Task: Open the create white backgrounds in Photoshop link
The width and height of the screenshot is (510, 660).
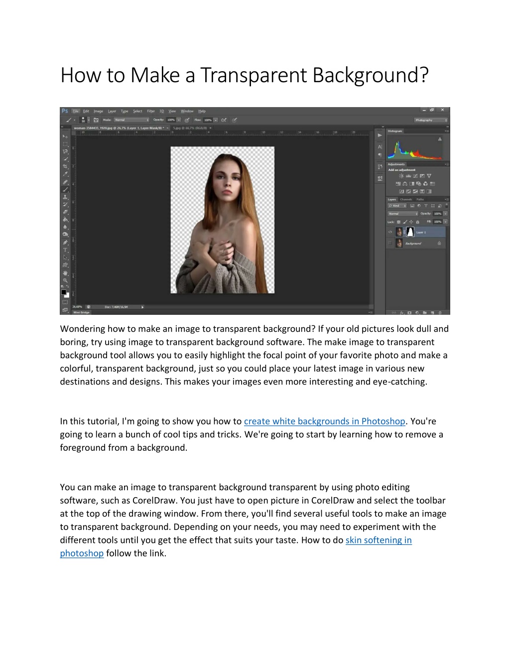Action: tap(324, 421)
